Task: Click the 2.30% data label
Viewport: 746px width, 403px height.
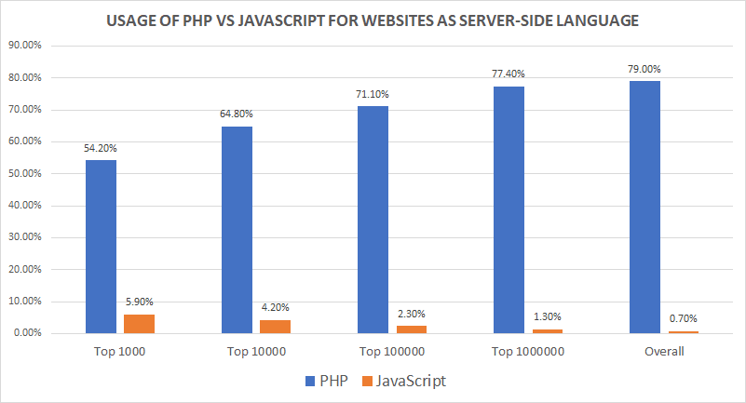Action: [x=412, y=314]
